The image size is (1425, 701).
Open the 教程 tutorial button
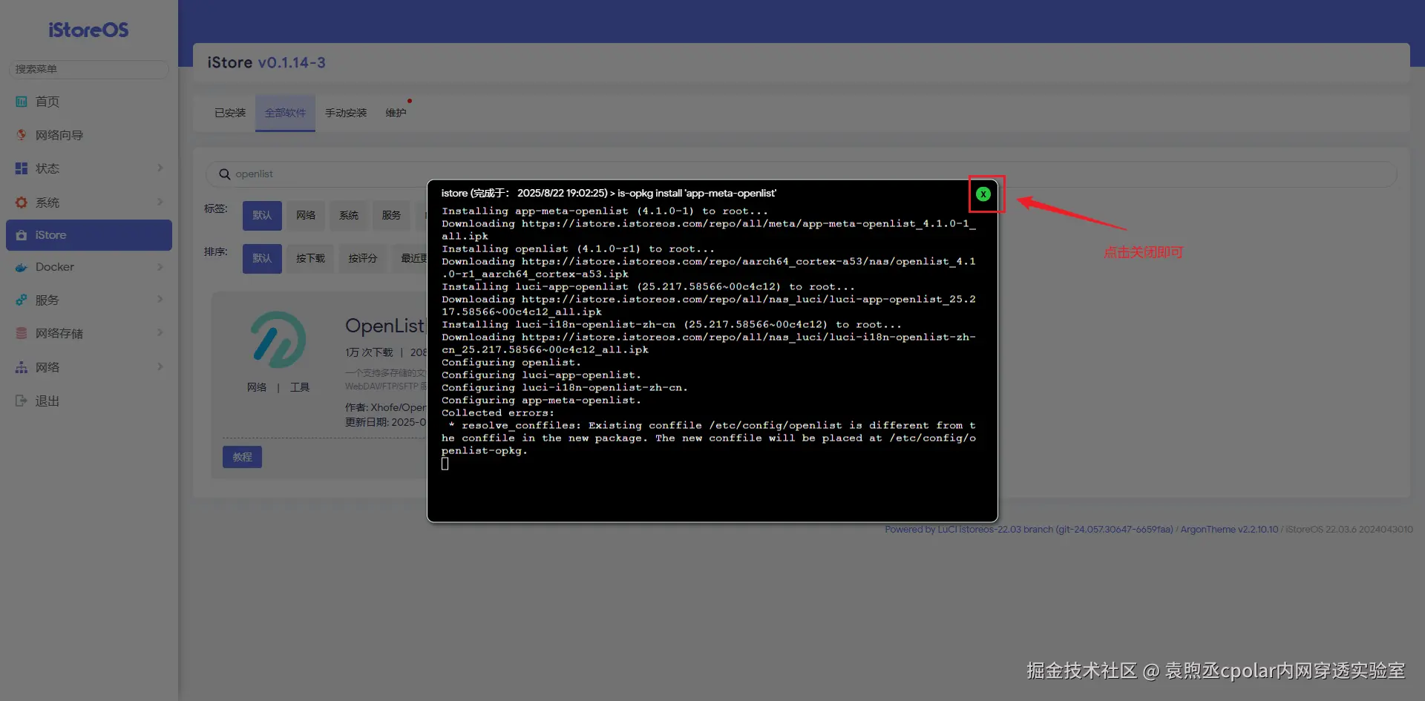coord(242,457)
